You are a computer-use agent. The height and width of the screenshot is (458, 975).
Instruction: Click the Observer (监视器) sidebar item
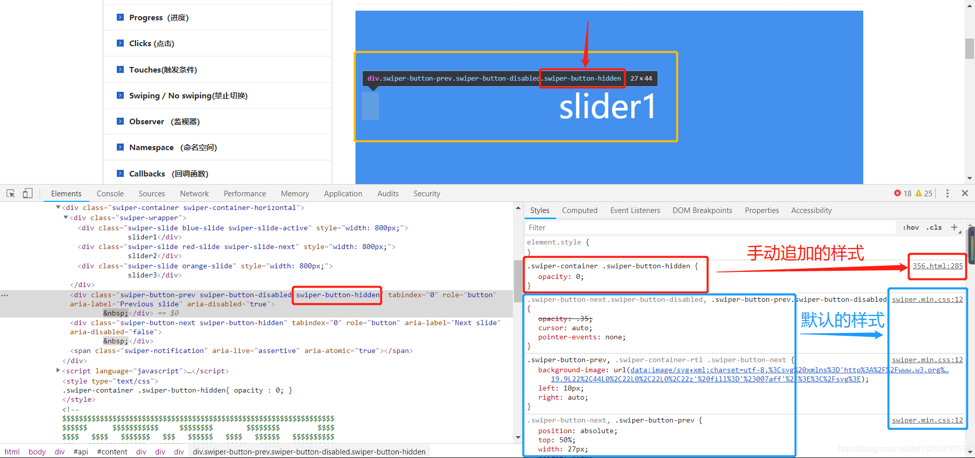coord(165,121)
